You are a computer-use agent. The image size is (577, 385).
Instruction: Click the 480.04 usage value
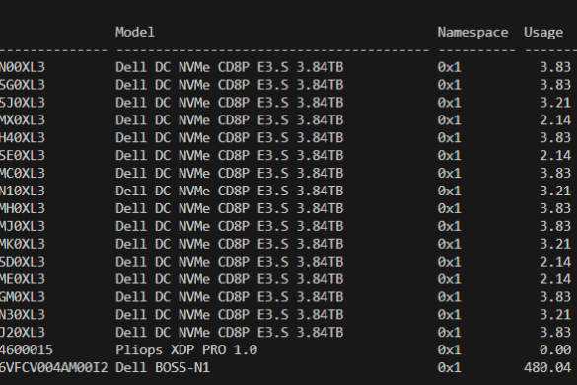pos(547,367)
